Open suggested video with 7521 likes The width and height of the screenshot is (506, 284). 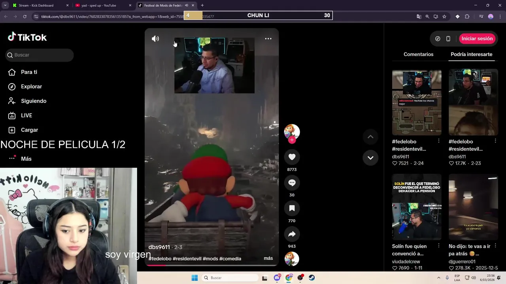[417, 102]
